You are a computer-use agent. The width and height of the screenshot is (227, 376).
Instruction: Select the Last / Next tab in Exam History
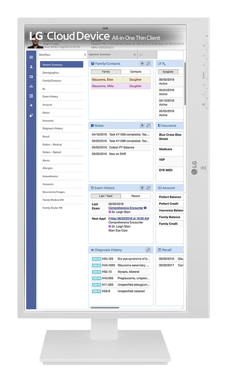106,196
